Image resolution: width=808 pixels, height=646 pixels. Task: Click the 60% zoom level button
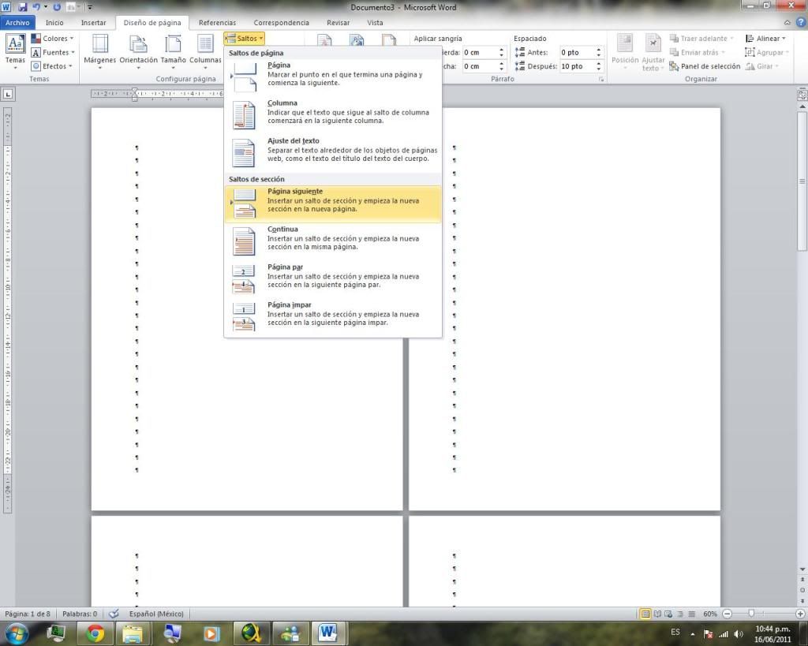click(x=709, y=614)
